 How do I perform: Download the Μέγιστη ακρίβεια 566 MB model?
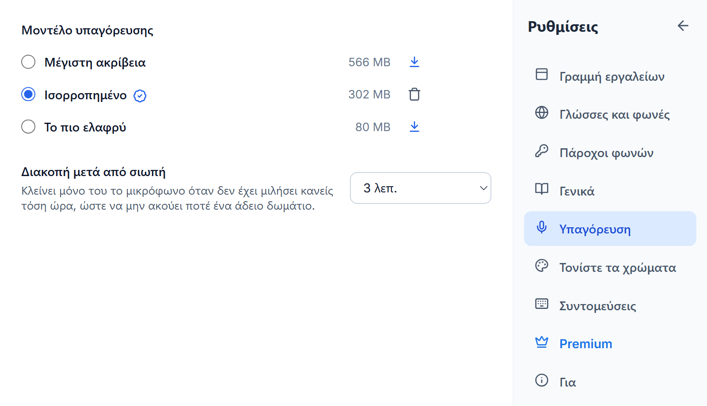[x=414, y=62]
